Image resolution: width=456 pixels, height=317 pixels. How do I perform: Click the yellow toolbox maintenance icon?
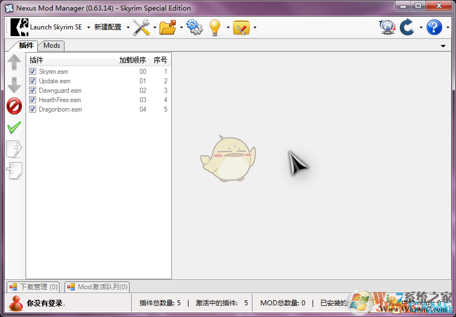click(x=241, y=27)
